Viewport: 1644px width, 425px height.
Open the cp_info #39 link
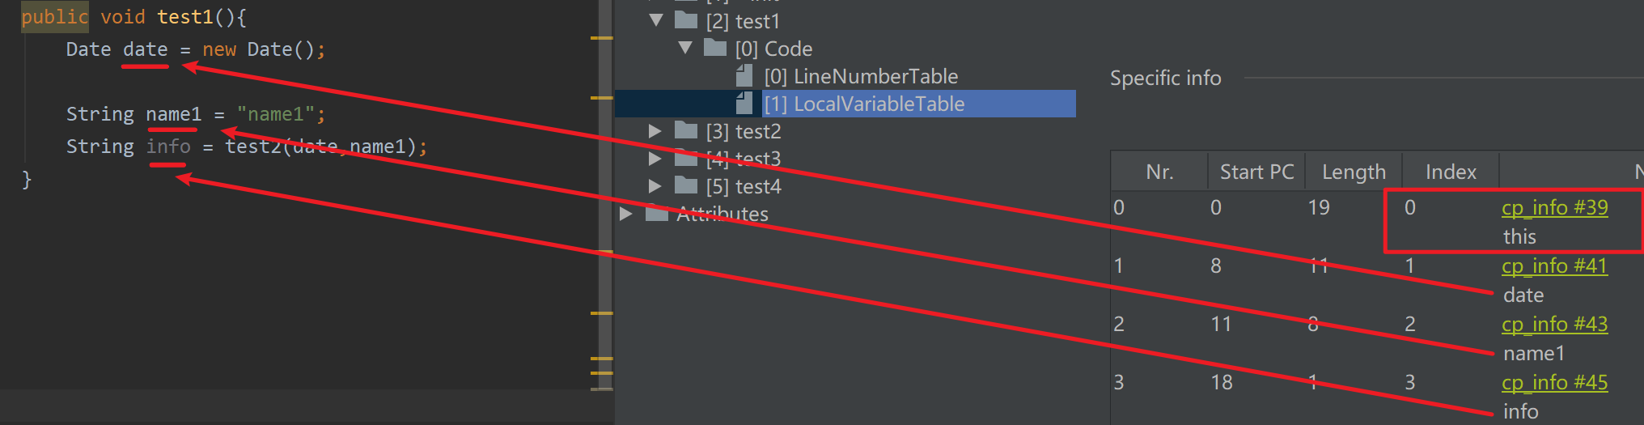(x=1554, y=207)
